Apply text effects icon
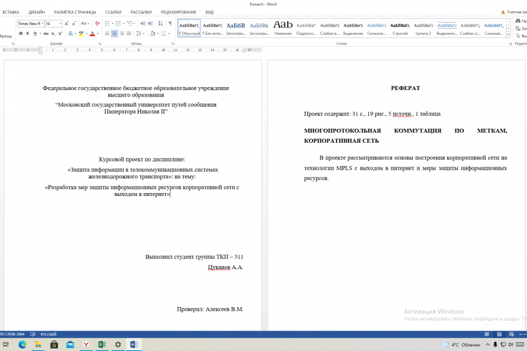The image size is (527, 351). pos(71,33)
